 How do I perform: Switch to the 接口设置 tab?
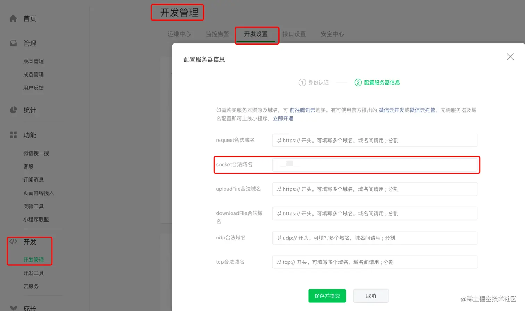(x=294, y=34)
